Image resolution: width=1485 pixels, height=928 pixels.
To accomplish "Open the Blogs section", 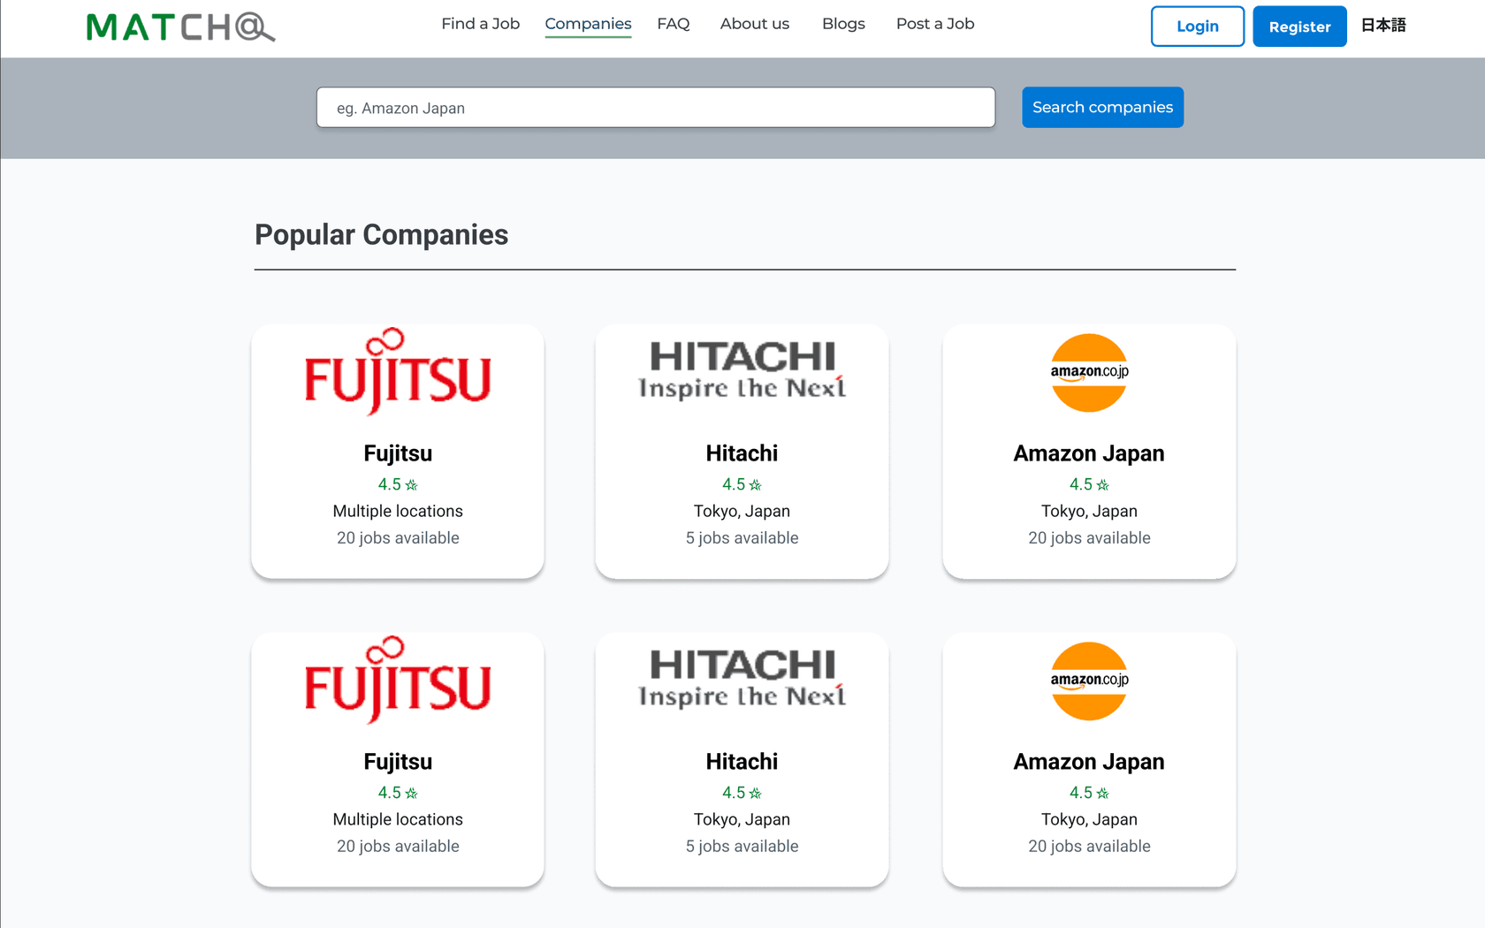I will click(x=843, y=24).
